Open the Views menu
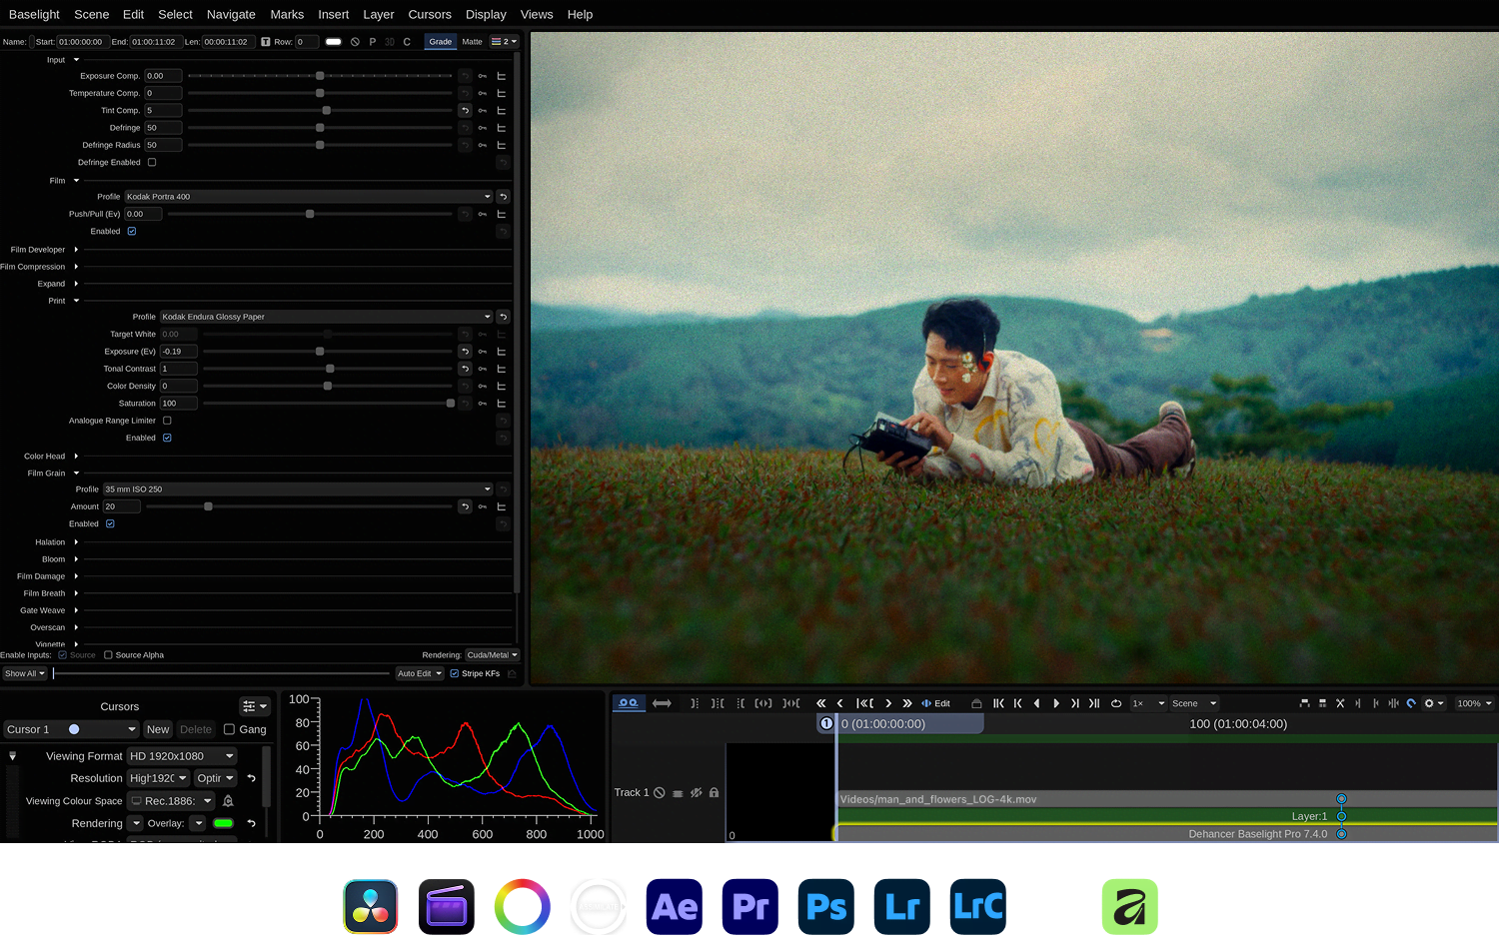 coord(537,14)
